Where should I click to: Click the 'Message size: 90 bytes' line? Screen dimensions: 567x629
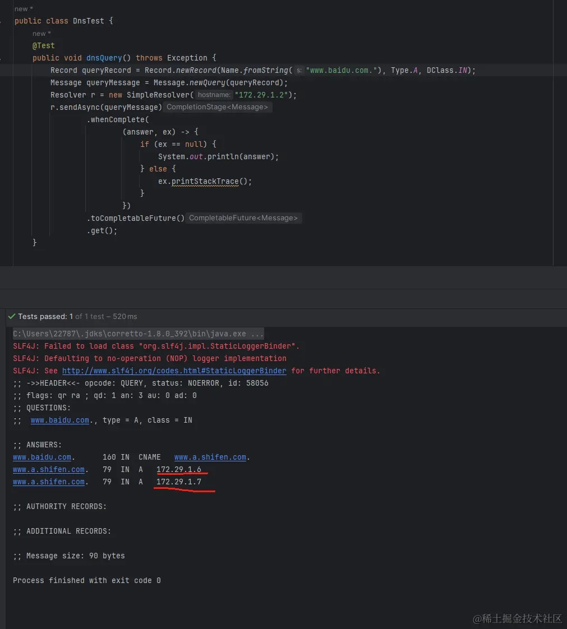[68, 556]
